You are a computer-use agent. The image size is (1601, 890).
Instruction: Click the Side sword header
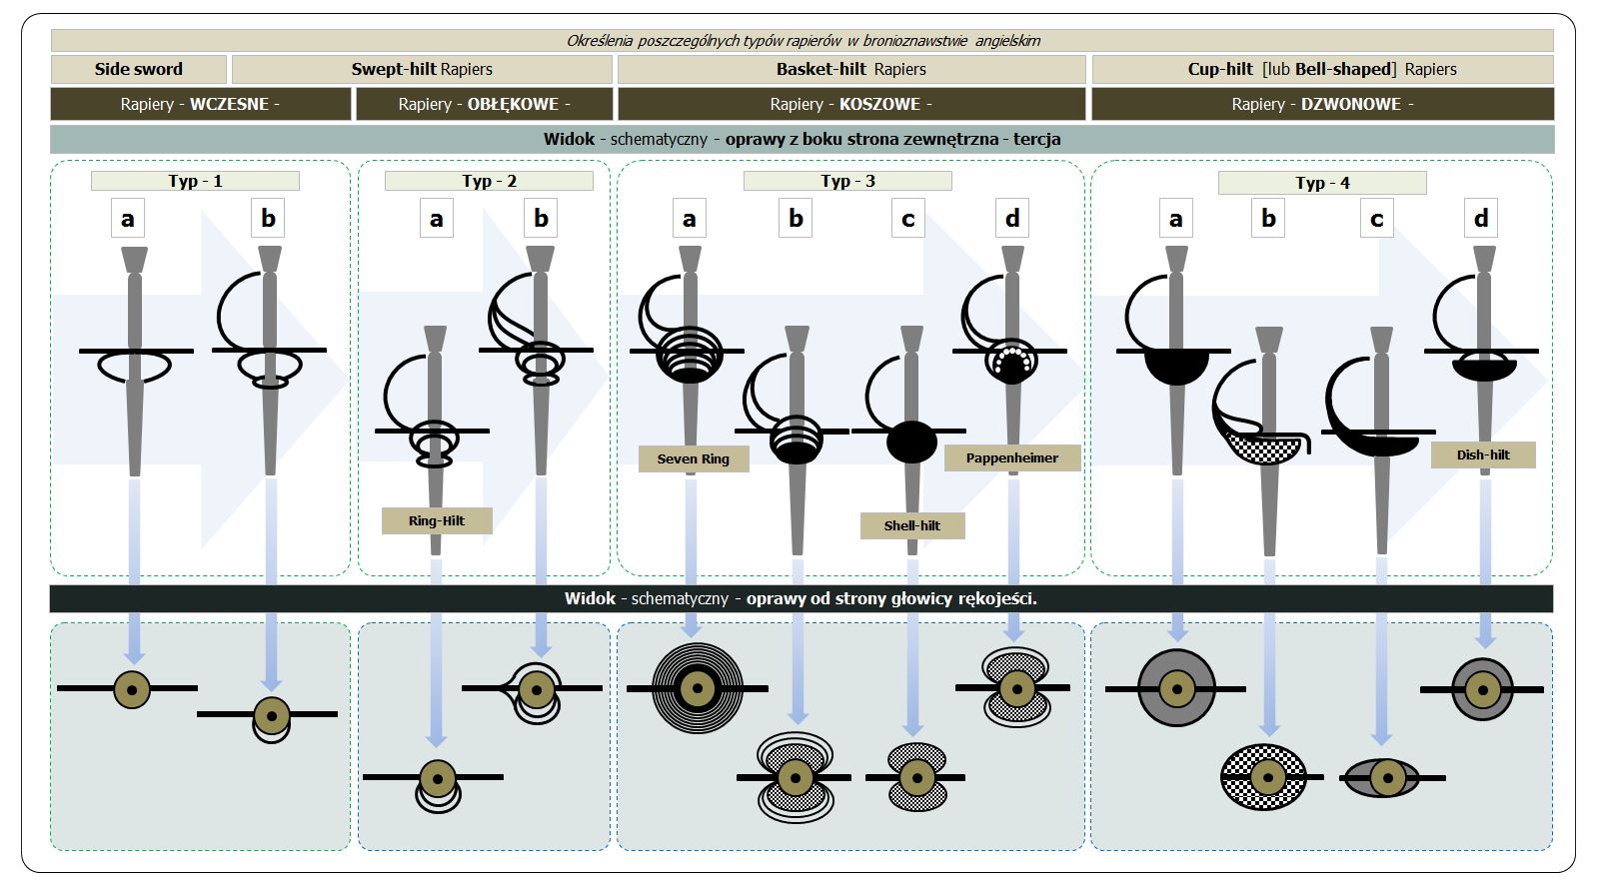point(139,69)
